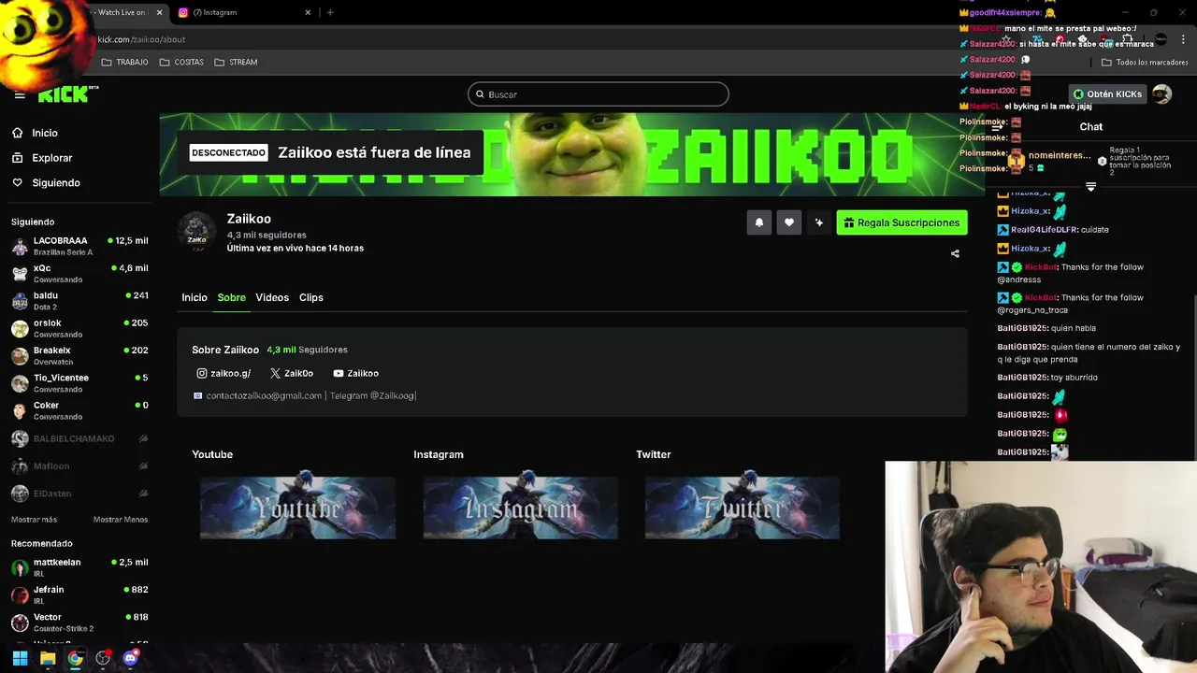The image size is (1197, 673).
Task: Open orslok channel in sidebar
Action: click(x=79, y=328)
